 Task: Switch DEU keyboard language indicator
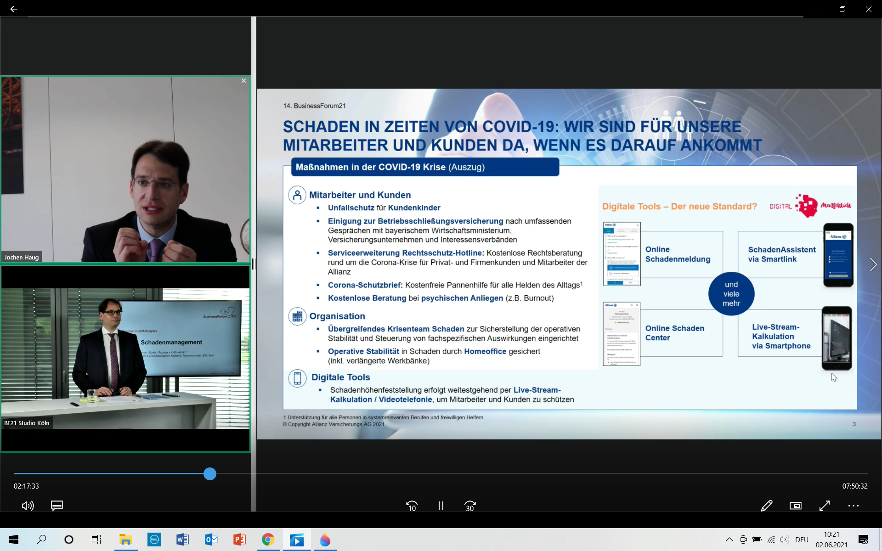(x=802, y=540)
